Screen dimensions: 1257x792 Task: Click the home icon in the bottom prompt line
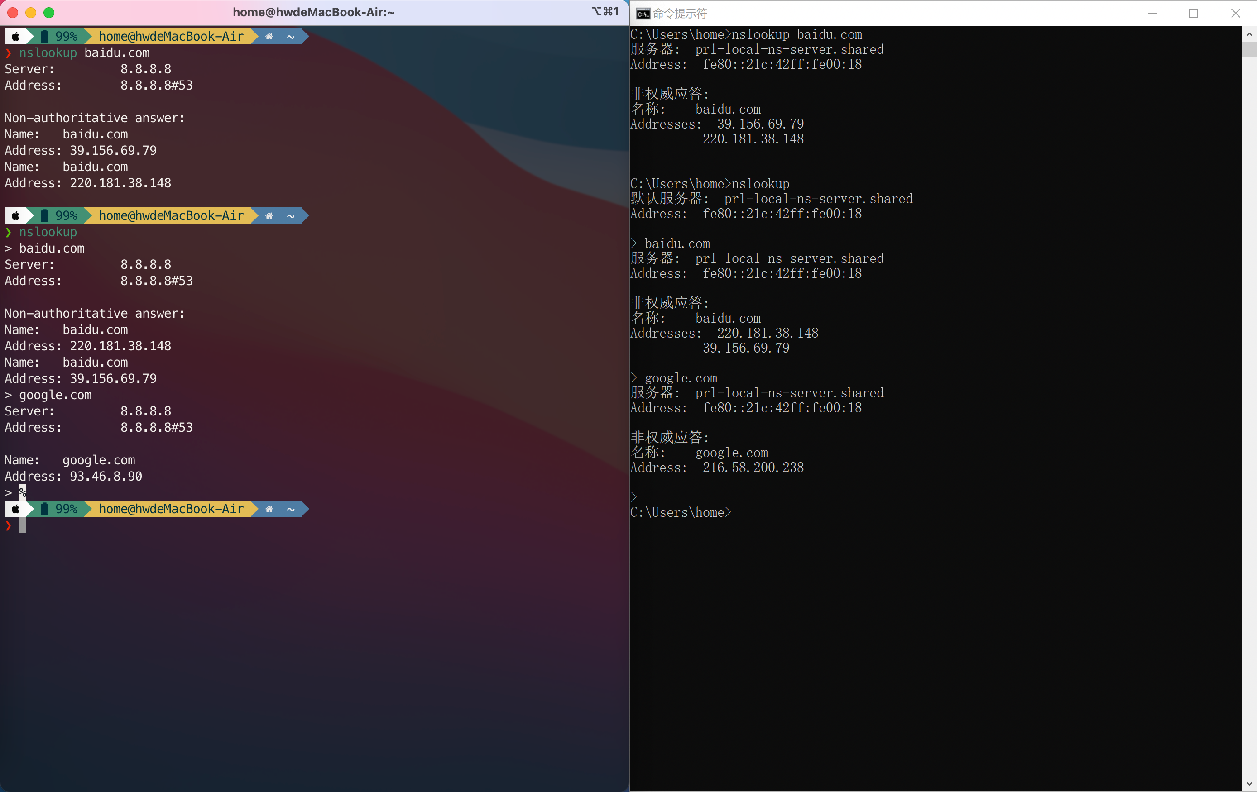pyautogui.click(x=269, y=509)
